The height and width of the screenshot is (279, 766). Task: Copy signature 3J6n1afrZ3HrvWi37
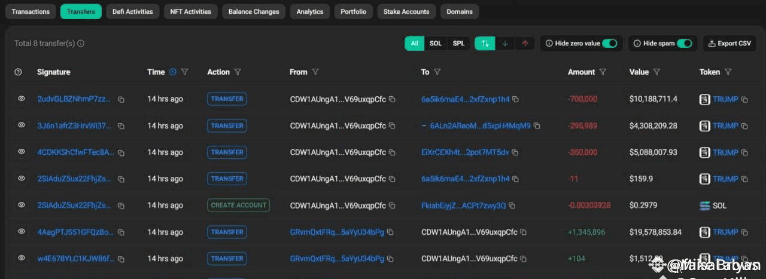click(121, 126)
